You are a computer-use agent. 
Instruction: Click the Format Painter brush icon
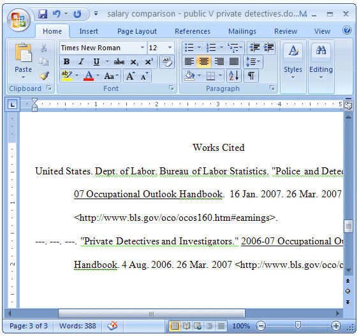[x=44, y=76]
